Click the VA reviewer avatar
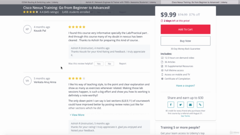 pos(27,81)
